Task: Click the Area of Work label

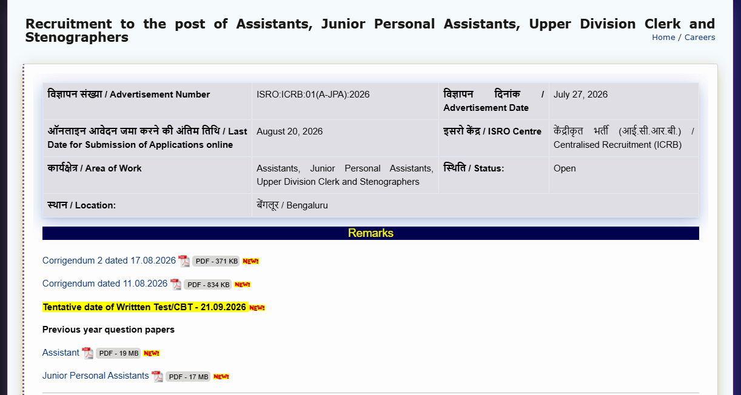Action: [x=95, y=168]
